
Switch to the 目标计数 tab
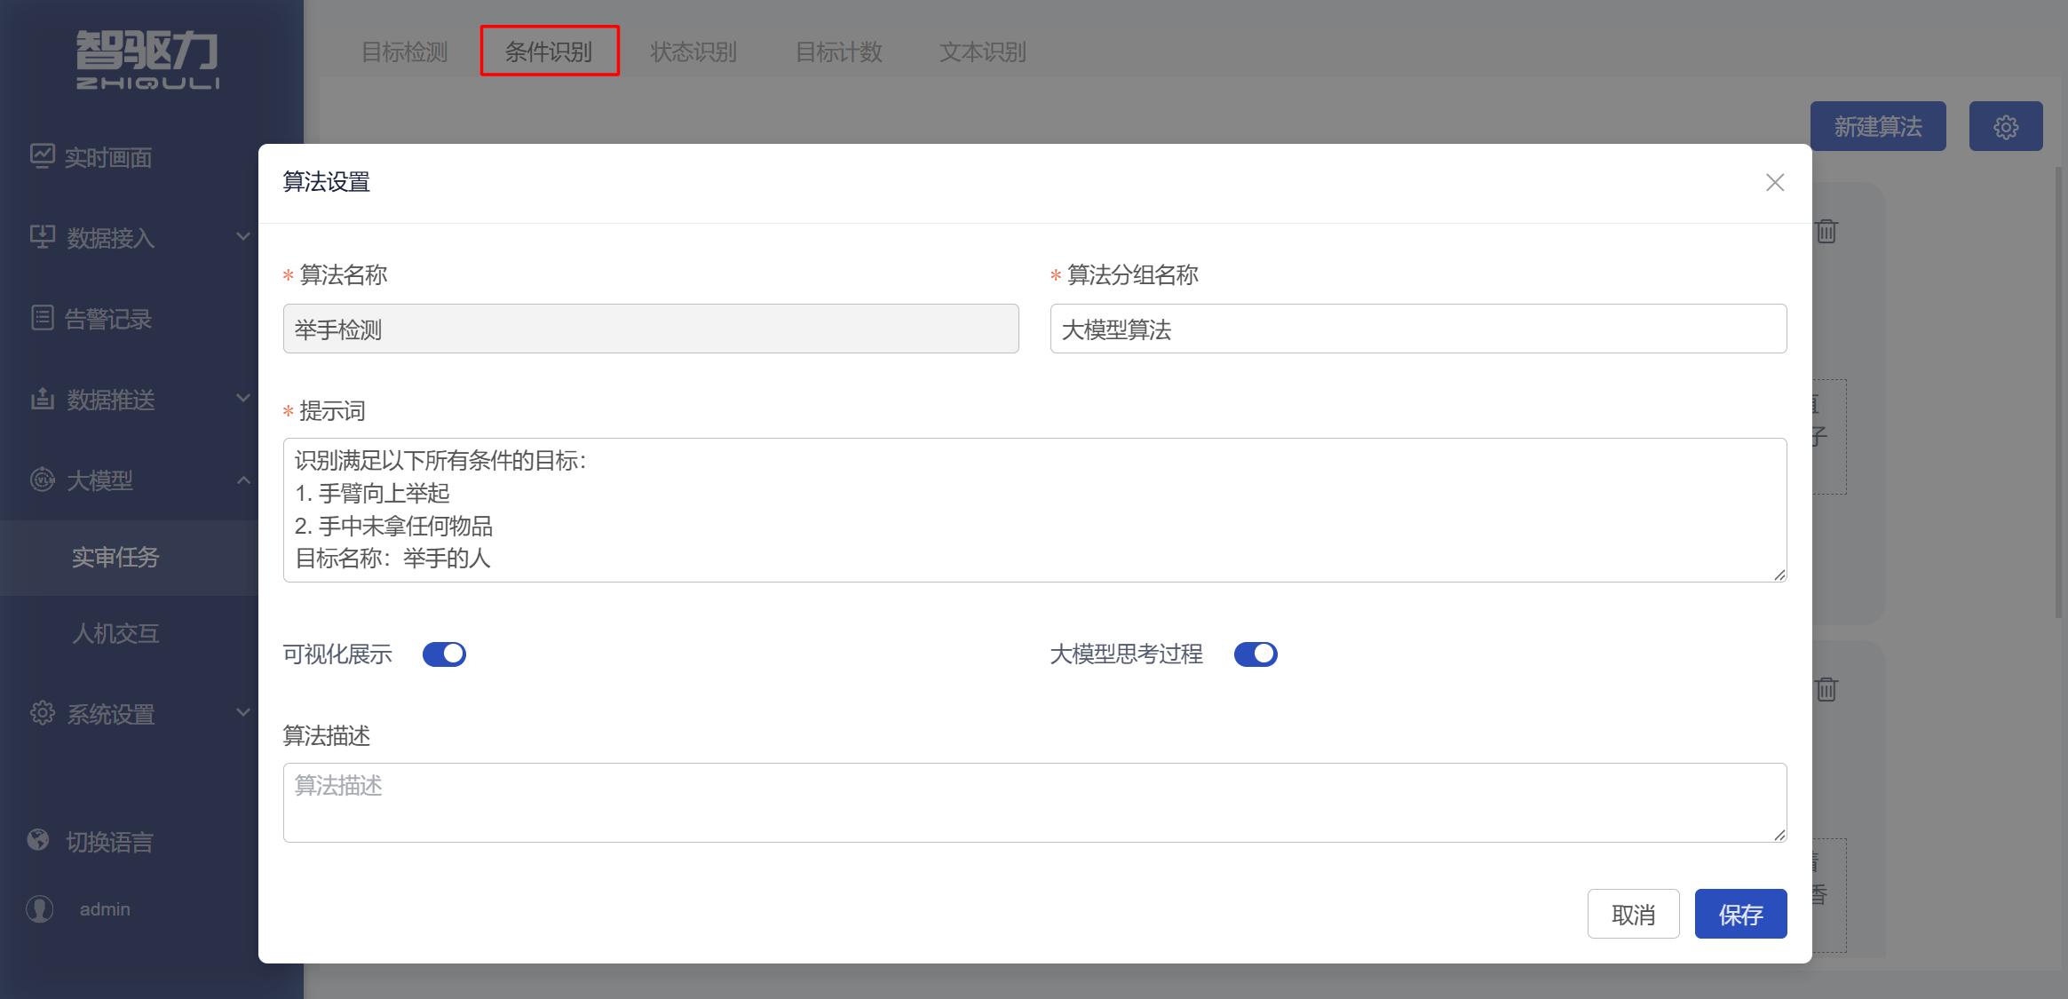point(838,52)
